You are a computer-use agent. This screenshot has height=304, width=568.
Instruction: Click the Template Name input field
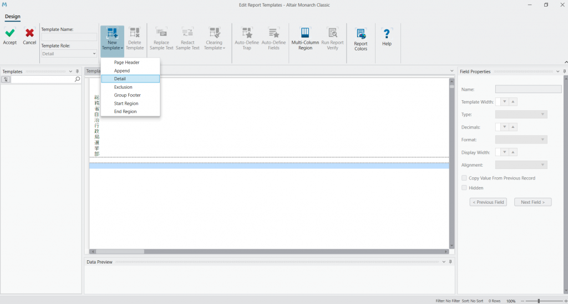pos(69,37)
